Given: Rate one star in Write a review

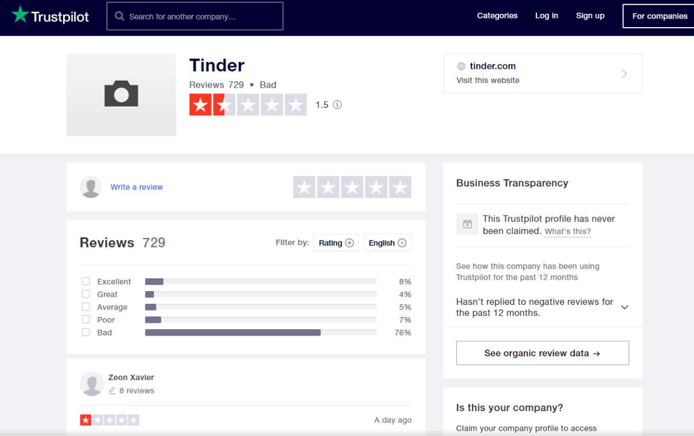Looking at the screenshot, I should click(x=305, y=187).
